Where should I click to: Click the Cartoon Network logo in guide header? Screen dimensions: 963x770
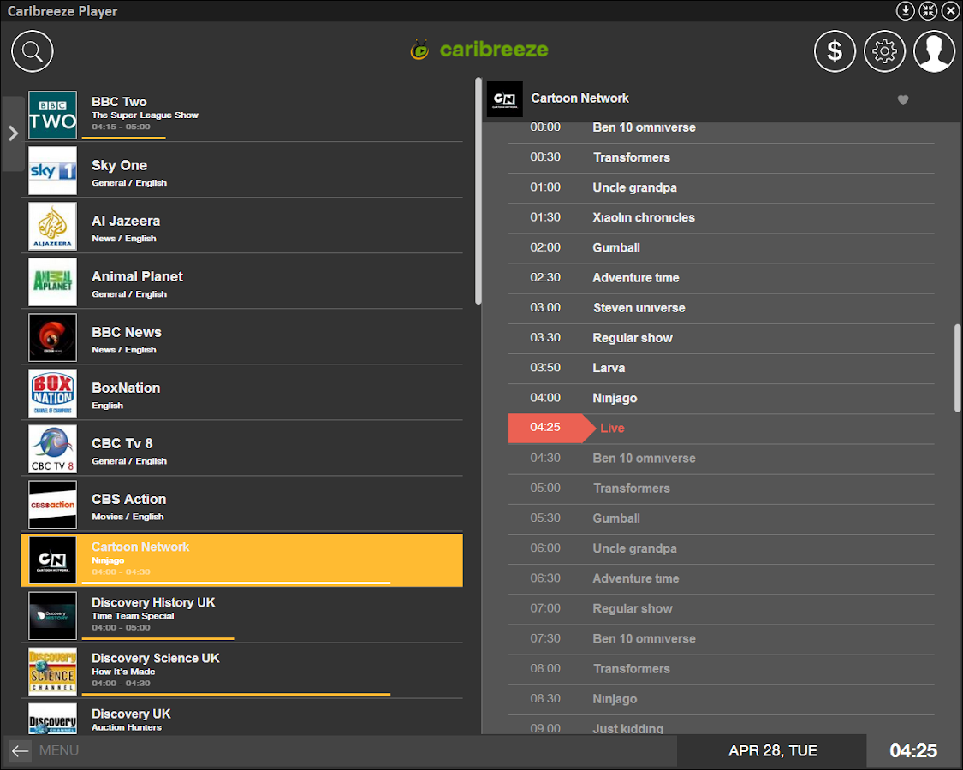[x=505, y=99]
